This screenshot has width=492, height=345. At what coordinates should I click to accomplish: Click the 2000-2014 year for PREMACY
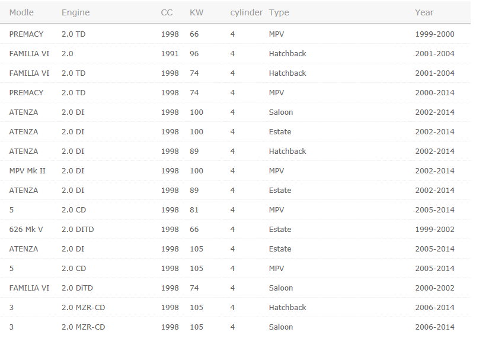(x=435, y=93)
